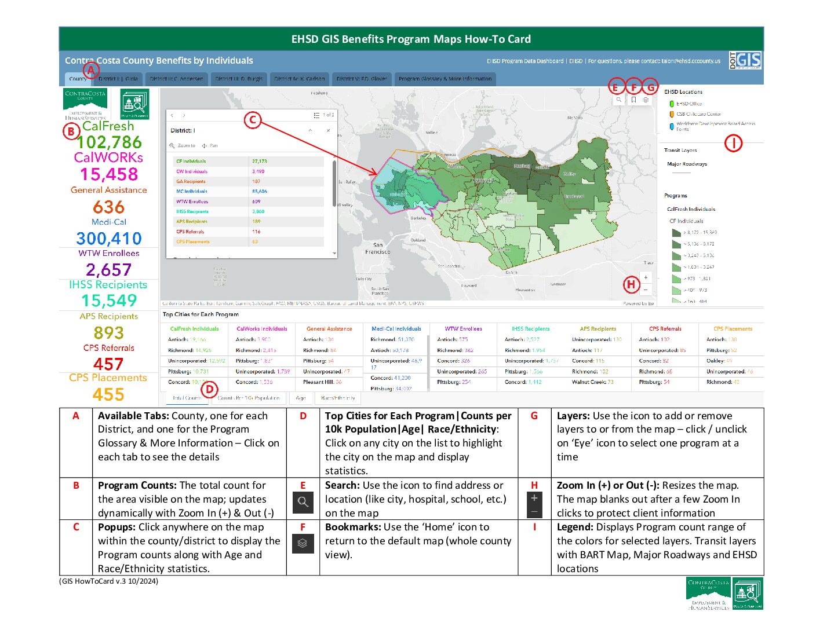Open the Bookmarks icon on map
This screenshot has height=630, width=816.
[633, 100]
